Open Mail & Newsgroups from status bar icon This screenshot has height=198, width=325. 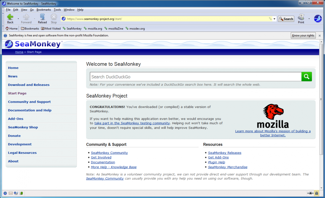tap(11, 193)
